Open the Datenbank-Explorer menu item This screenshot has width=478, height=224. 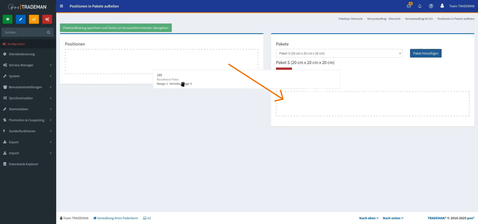tap(24, 164)
